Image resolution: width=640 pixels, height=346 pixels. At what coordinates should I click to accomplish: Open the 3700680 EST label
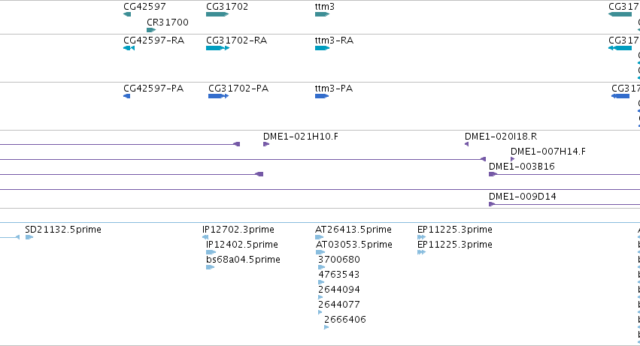coord(339,260)
